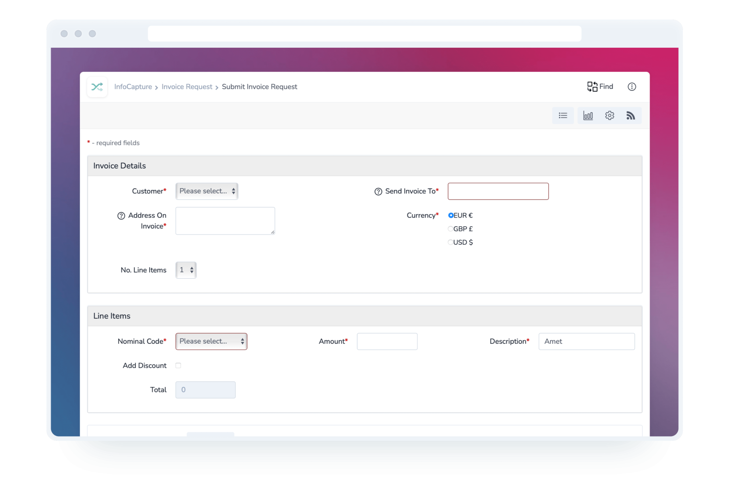Image resolution: width=730 pixels, height=486 pixels.
Task: Open the more options circle icon
Action: (632, 87)
